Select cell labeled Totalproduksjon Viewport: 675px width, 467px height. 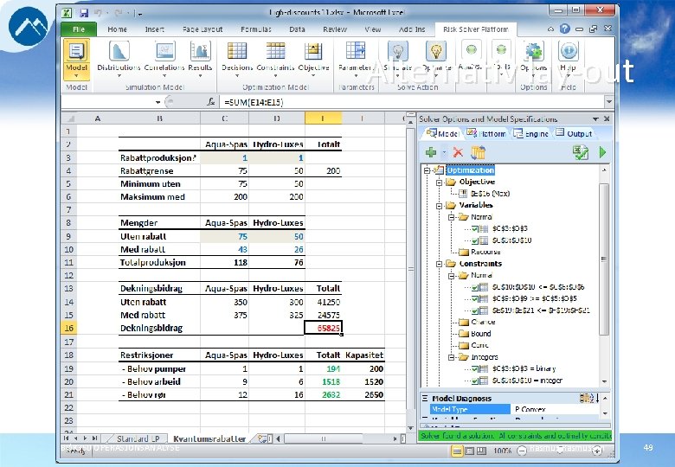pos(159,263)
